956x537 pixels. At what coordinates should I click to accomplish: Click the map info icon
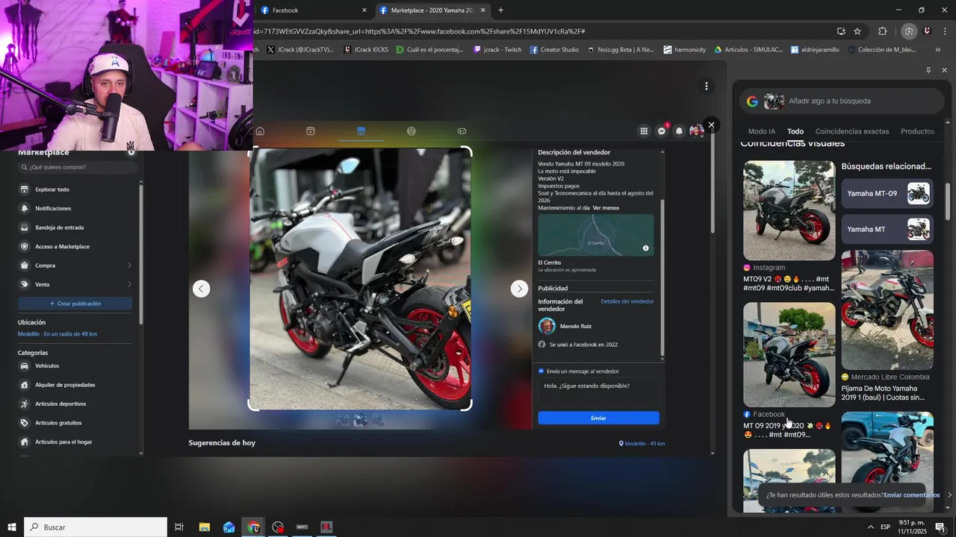(646, 248)
